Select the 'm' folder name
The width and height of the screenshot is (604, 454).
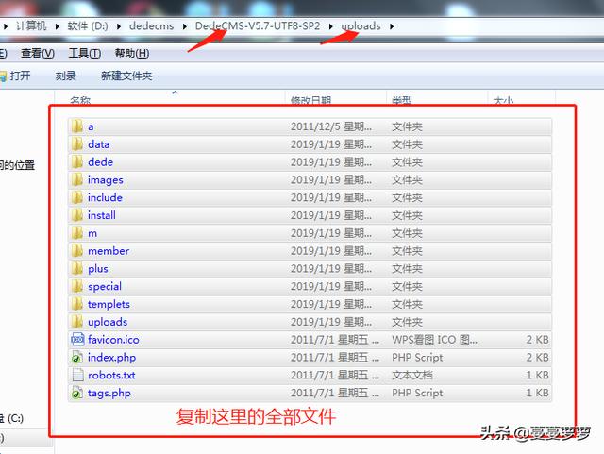tap(92, 233)
